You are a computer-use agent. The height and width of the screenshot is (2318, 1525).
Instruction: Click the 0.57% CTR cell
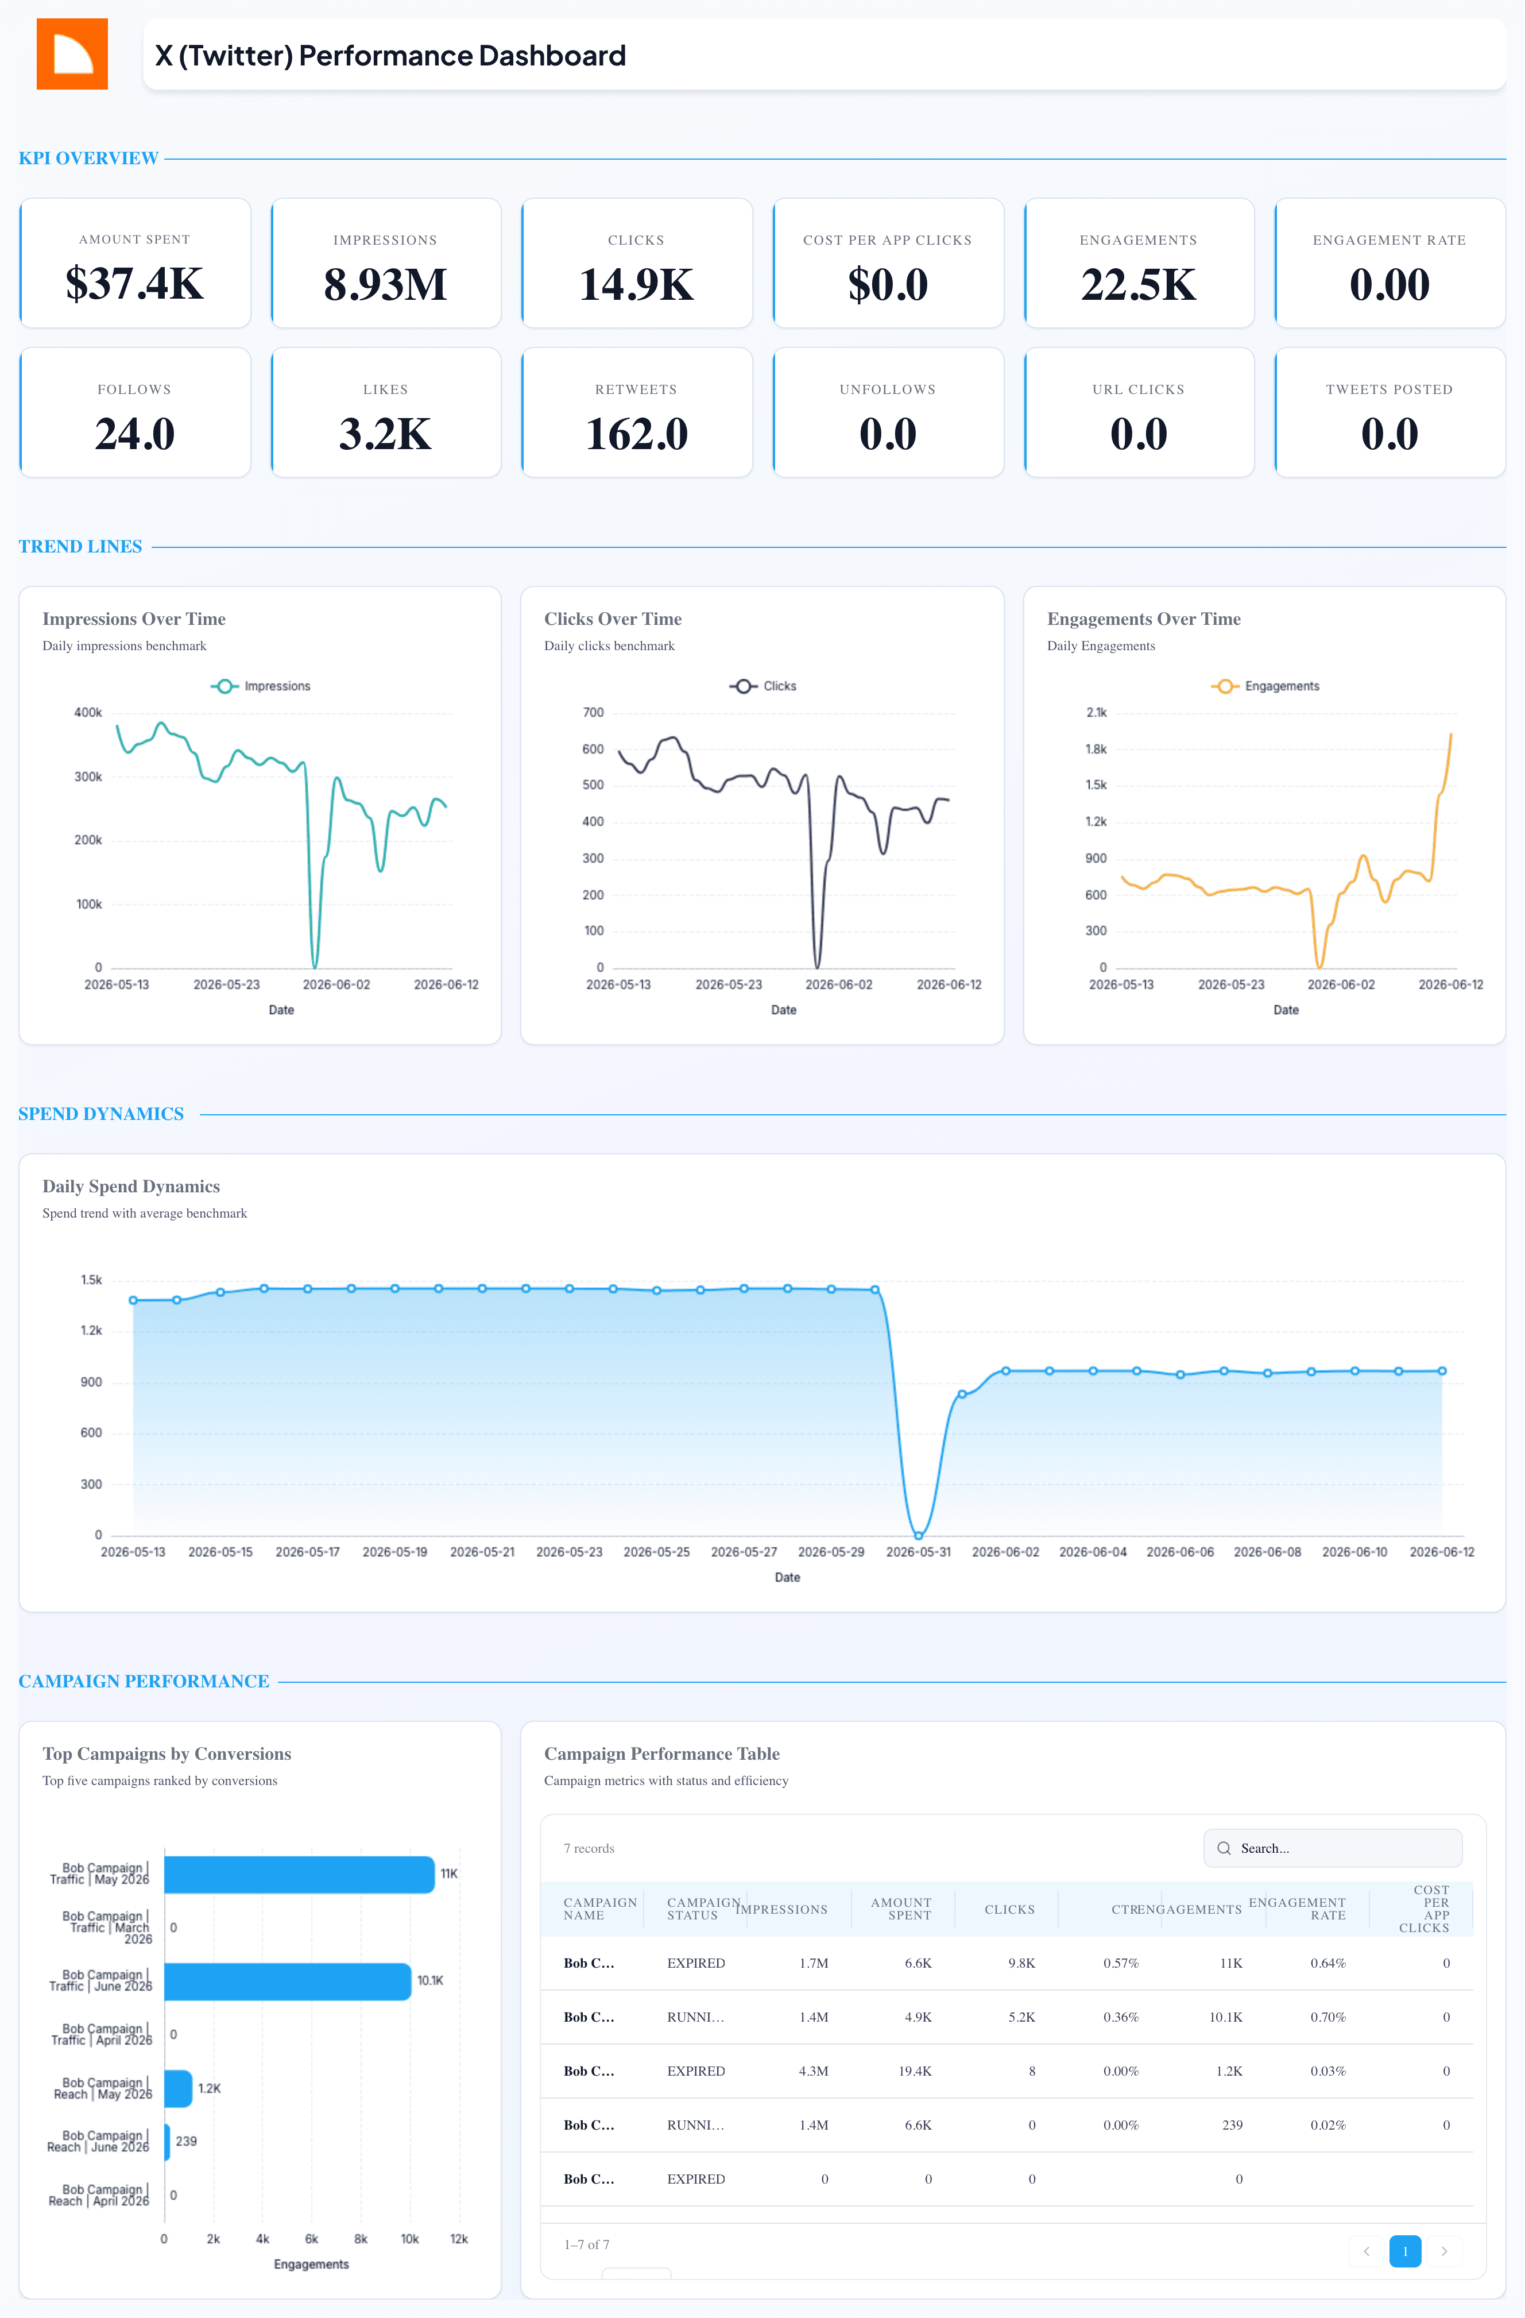pos(1121,1962)
